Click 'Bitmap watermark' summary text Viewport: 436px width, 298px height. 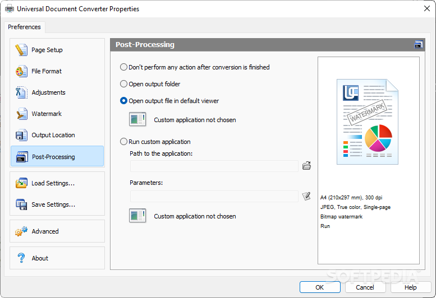pos(342,216)
